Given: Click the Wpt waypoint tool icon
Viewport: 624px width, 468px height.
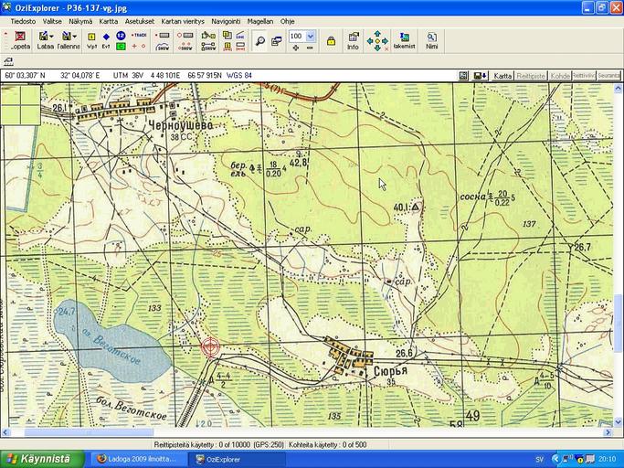Looking at the screenshot, I should 91,40.
